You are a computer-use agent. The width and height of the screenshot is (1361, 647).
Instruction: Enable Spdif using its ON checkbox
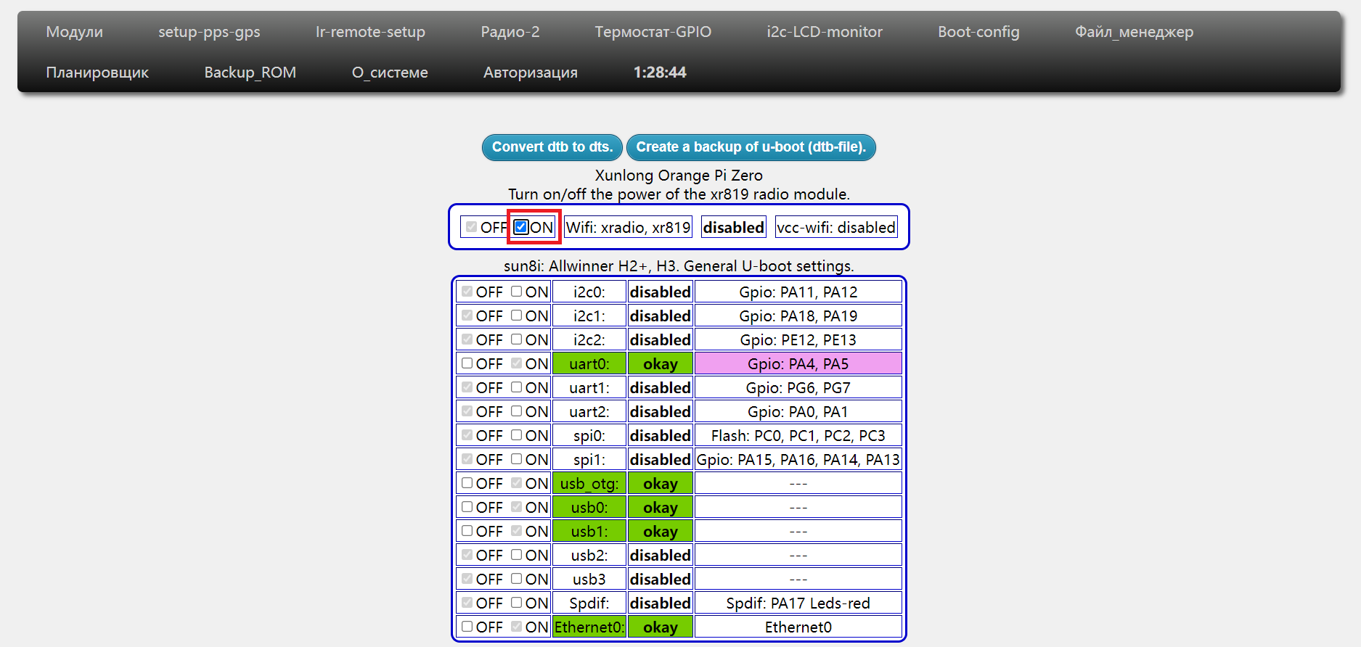tap(516, 603)
